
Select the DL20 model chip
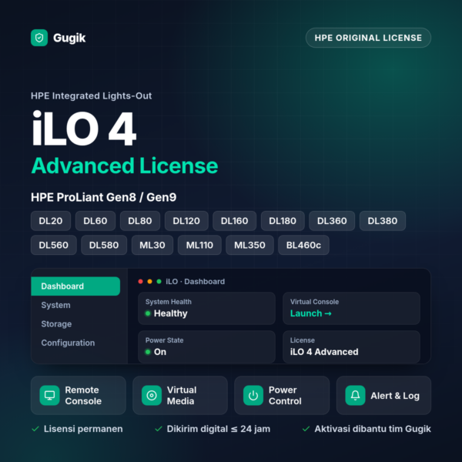tap(51, 221)
